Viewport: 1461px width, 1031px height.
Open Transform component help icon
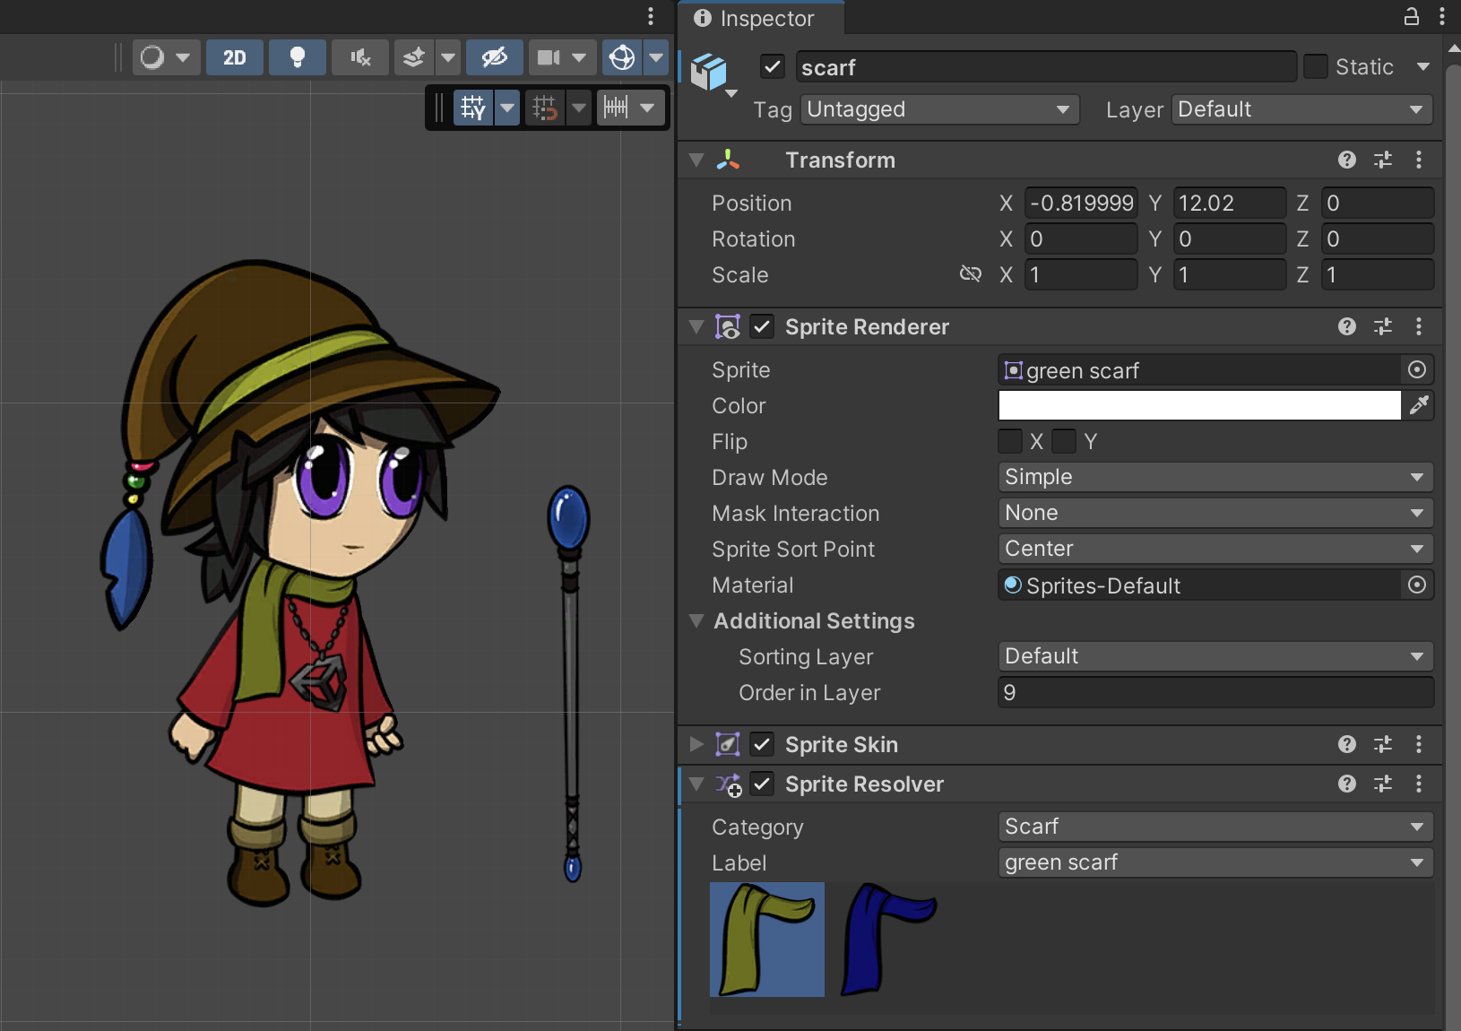pos(1346,160)
